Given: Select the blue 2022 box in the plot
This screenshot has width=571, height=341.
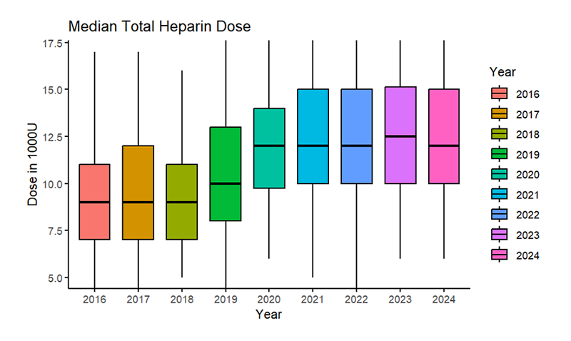Looking at the screenshot, I should pyautogui.click(x=356, y=136).
